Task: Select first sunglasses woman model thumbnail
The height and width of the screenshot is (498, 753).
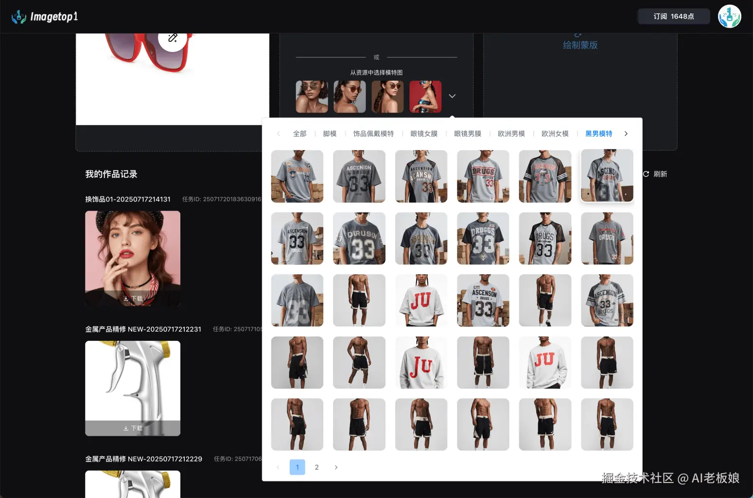Action: (312, 97)
